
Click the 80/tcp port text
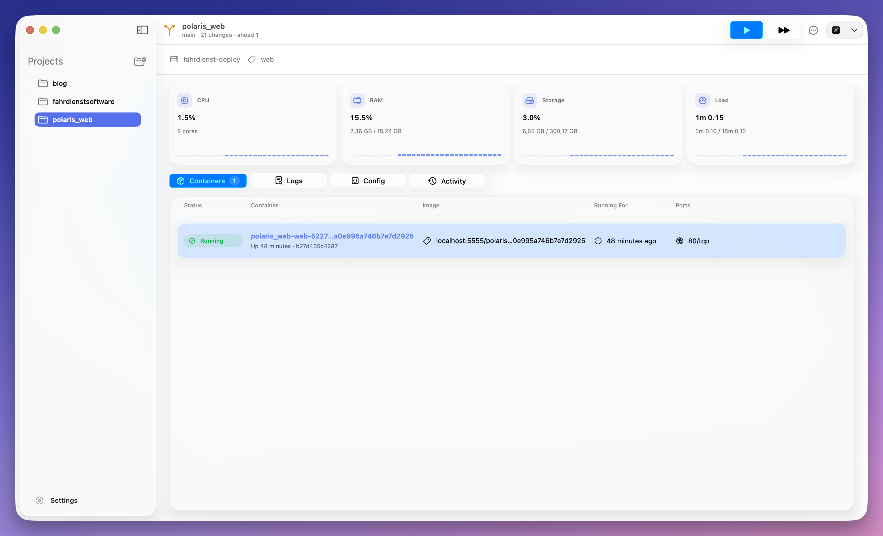[x=698, y=241]
